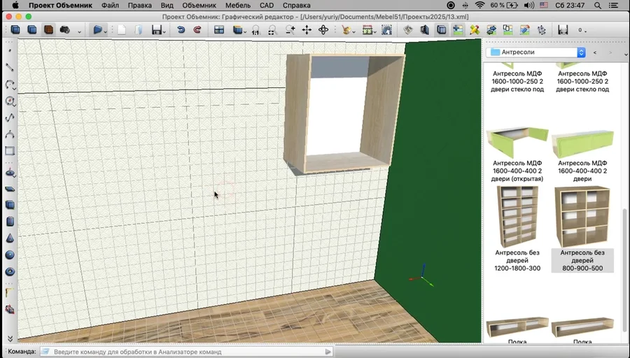Open the save icon dropdown arrow
The width and height of the screenshot is (630, 358).
[x=163, y=31]
